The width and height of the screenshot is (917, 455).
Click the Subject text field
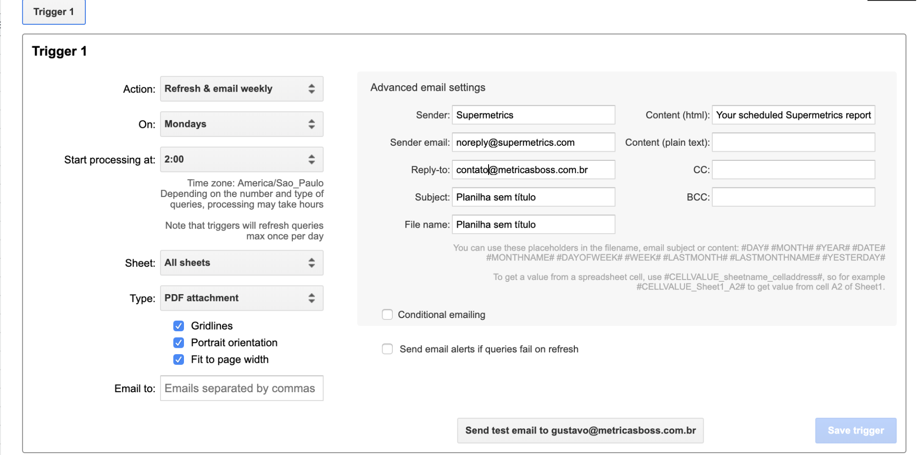pos(533,197)
